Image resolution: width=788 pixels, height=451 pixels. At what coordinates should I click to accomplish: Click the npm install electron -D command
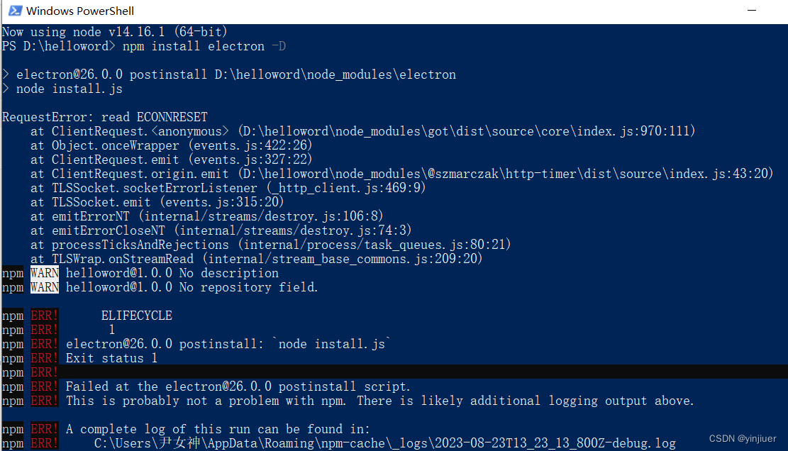coord(206,46)
